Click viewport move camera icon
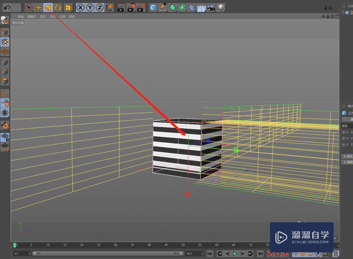This screenshot has height=259, width=353. 323,17
